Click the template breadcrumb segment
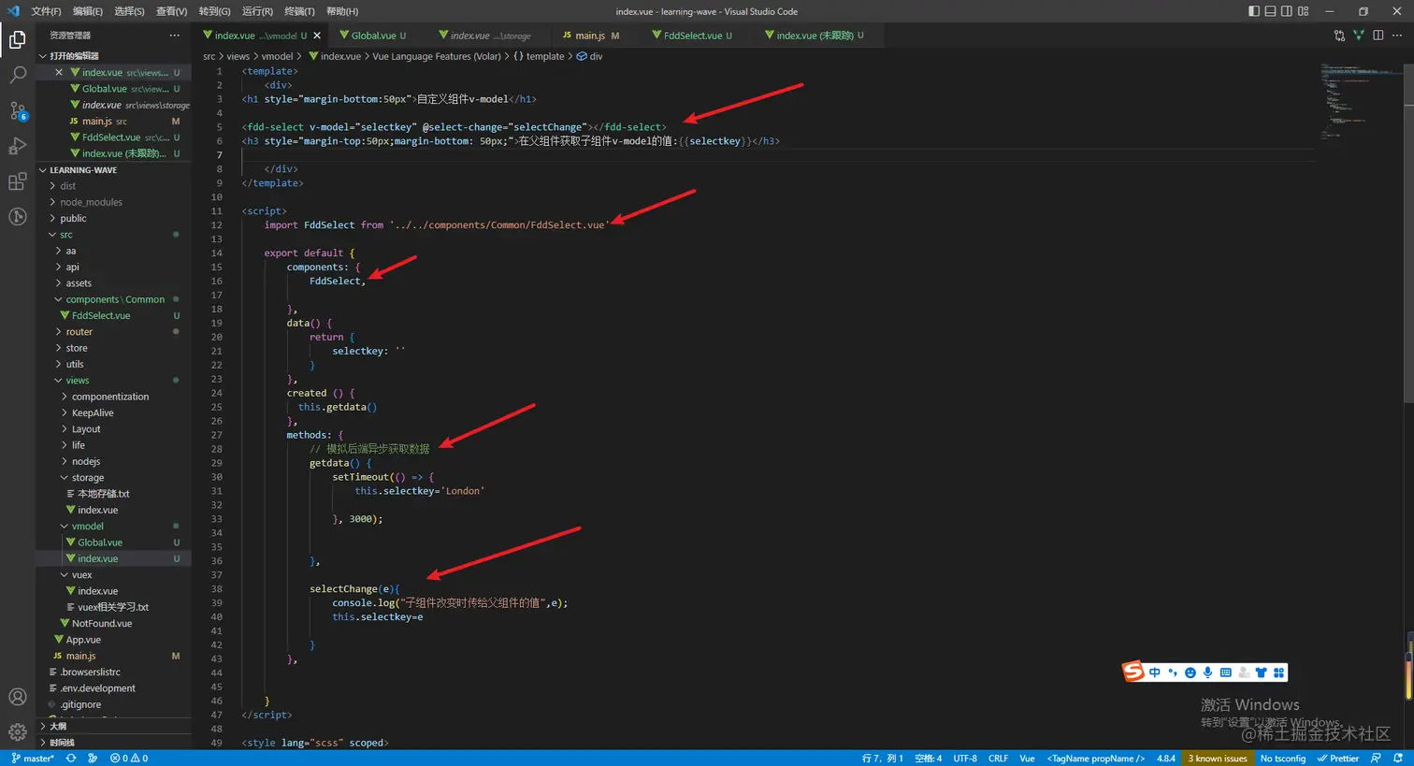 (x=545, y=56)
